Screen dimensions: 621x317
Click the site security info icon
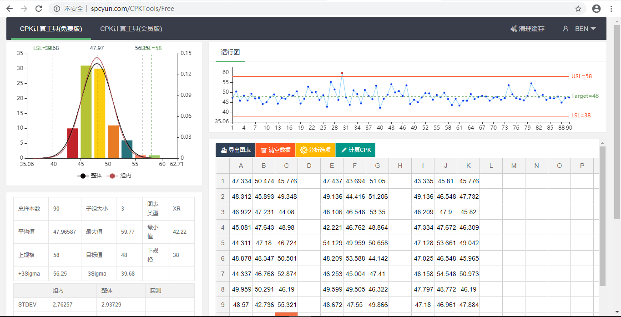[x=56, y=9]
